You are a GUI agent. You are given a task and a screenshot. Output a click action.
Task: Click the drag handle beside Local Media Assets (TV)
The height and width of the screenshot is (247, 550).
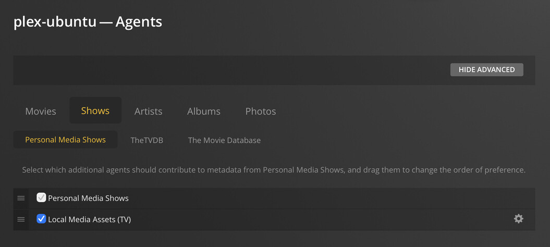tap(21, 219)
